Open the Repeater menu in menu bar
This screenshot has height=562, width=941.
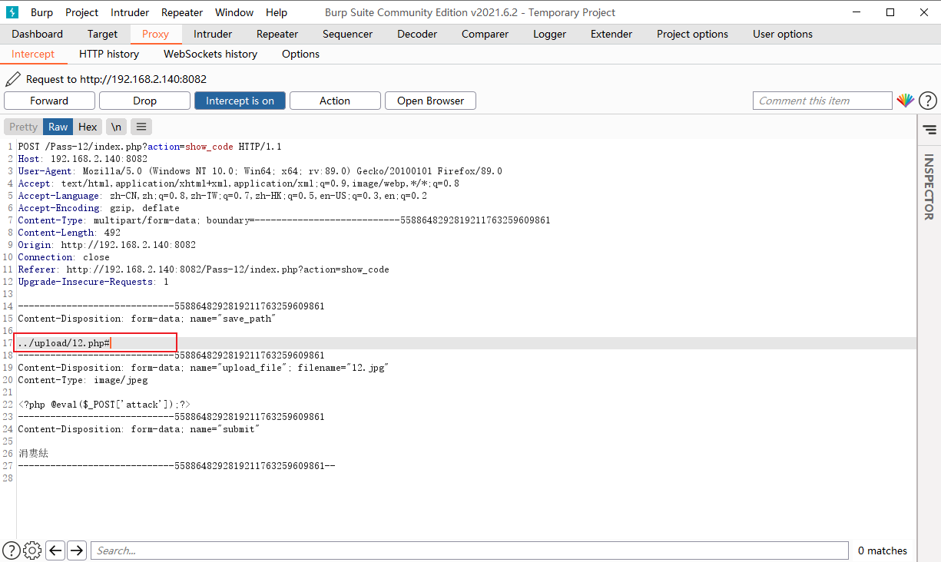point(182,12)
